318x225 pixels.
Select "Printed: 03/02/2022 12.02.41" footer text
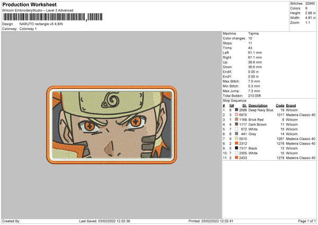tap(211, 221)
